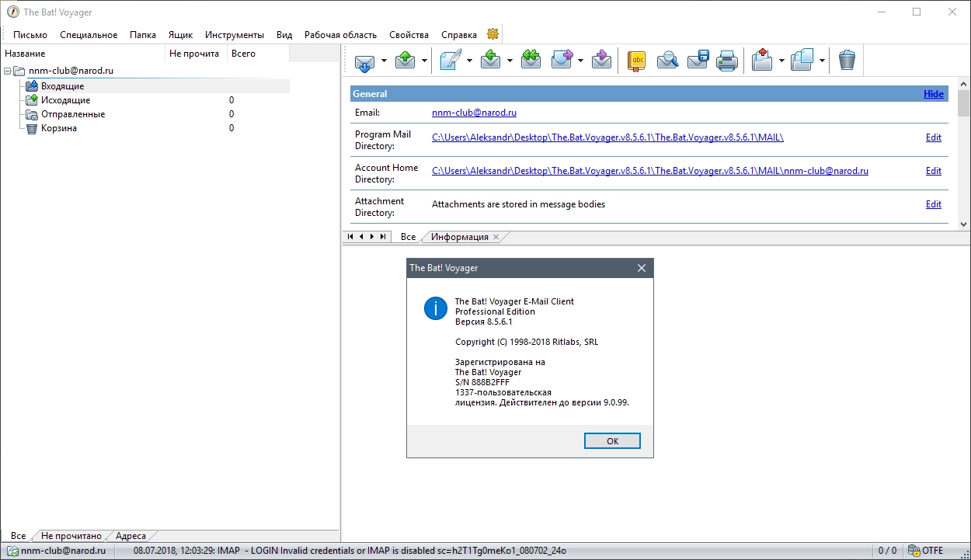Image resolution: width=971 pixels, height=560 pixels.
Task: Click Edit for Account Home Directory
Action: 934,171
